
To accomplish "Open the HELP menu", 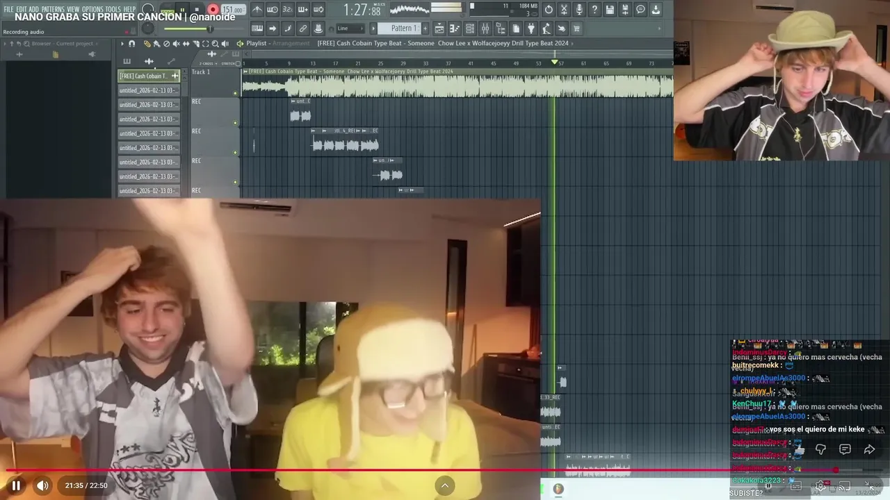I will point(130,9).
